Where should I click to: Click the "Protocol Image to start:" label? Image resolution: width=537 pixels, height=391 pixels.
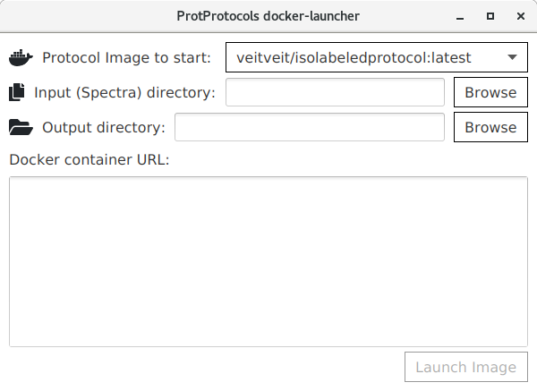[x=126, y=57]
